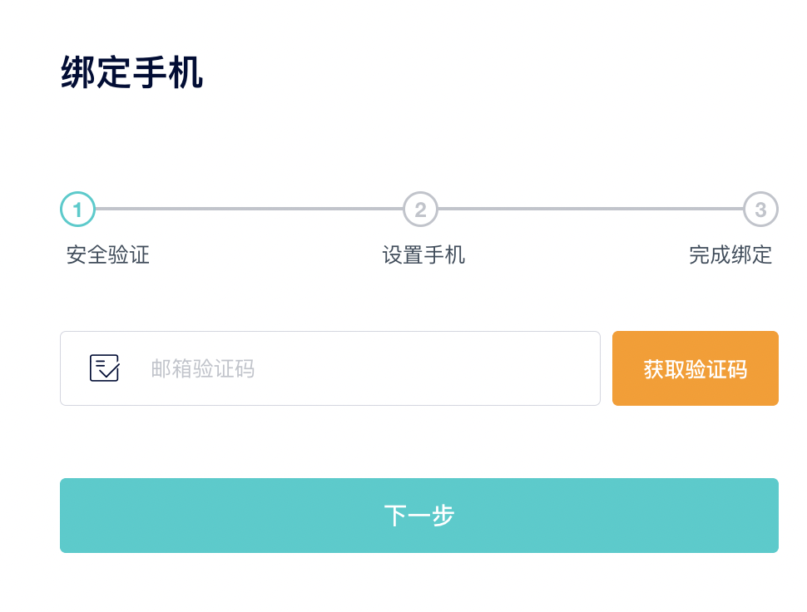Request an email verification code
The width and height of the screenshot is (807, 612).
point(696,368)
